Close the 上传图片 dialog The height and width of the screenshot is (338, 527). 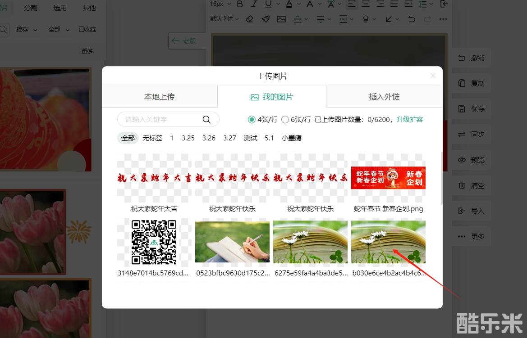[433, 76]
